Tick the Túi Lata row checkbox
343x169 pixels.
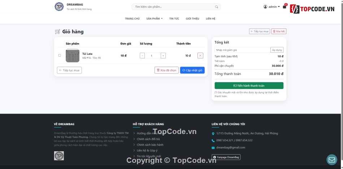point(60,55)
